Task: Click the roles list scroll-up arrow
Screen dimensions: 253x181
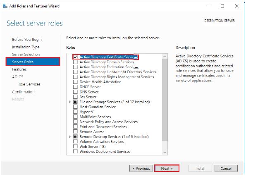Action: tap(165, 56)
